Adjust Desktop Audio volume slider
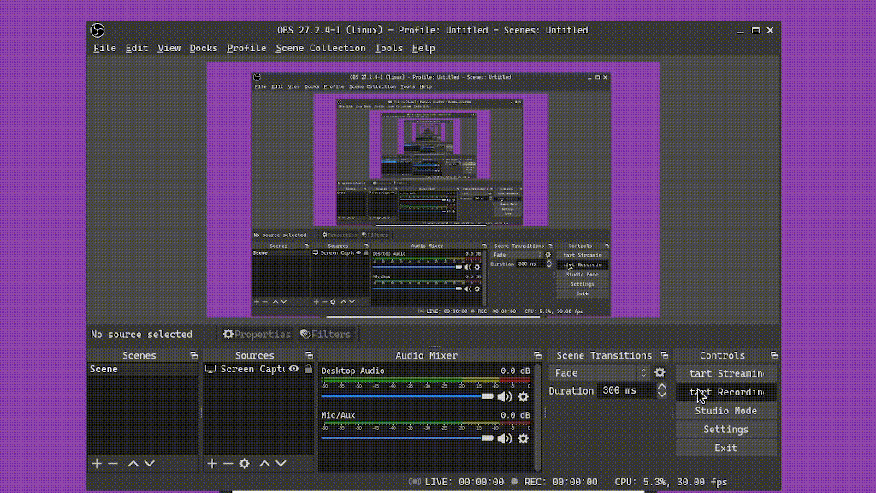Viewport: 876px width, 493px height. coord(407,396)
